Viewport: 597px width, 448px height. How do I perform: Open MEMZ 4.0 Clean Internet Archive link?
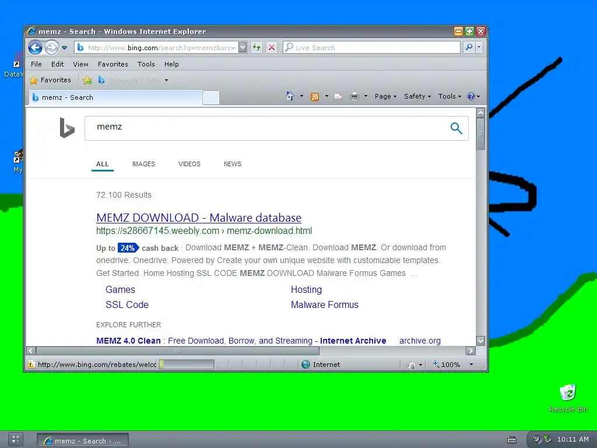coord(241,341)
